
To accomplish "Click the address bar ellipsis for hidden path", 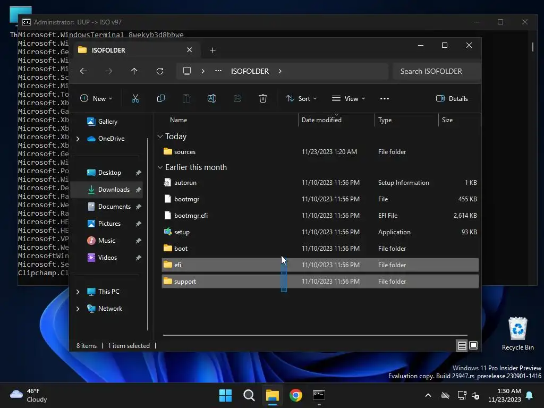I will click(218, 71).
